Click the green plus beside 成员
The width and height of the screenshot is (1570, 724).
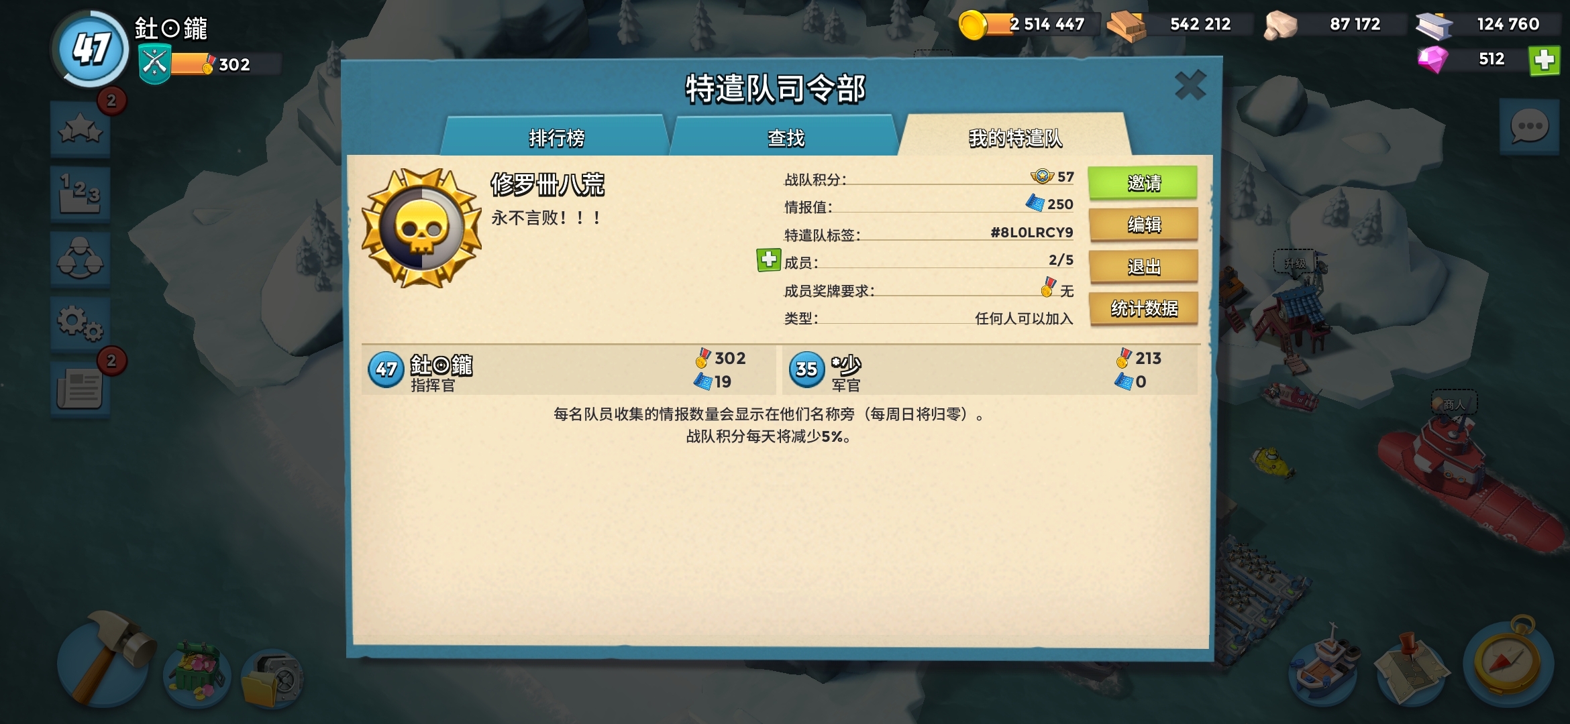[768, 259]
